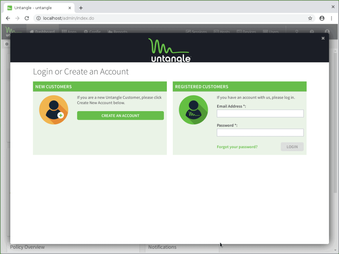The width and height of the screenshot is (339, 254).
Task: Open the Chrome profile icon
Action: 322,19
